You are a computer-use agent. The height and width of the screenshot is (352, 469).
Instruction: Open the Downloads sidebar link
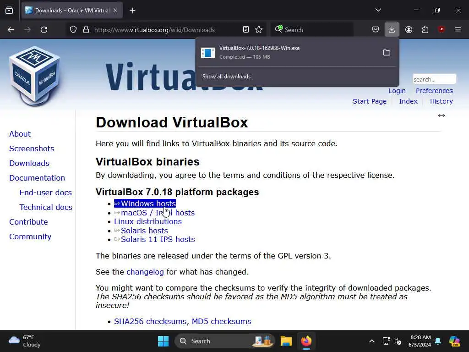click(x=29, y=163)
